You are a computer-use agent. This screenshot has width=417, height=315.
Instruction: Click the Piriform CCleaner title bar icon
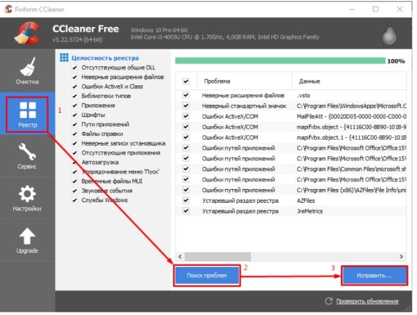click(8, 9)
